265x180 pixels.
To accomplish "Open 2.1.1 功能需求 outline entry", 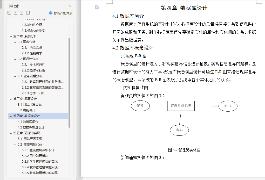I will 32,48.
